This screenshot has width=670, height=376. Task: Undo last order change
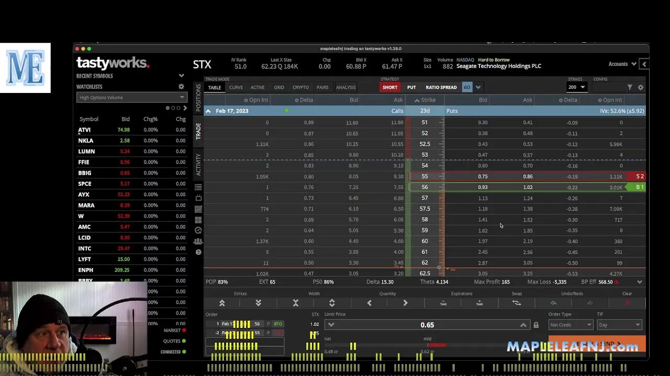click(553, 303)
